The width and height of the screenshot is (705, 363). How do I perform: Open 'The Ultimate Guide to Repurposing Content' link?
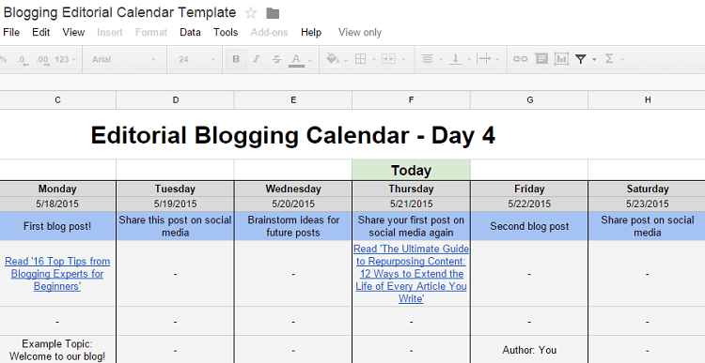pyautogui.click(x=411, y=274)
